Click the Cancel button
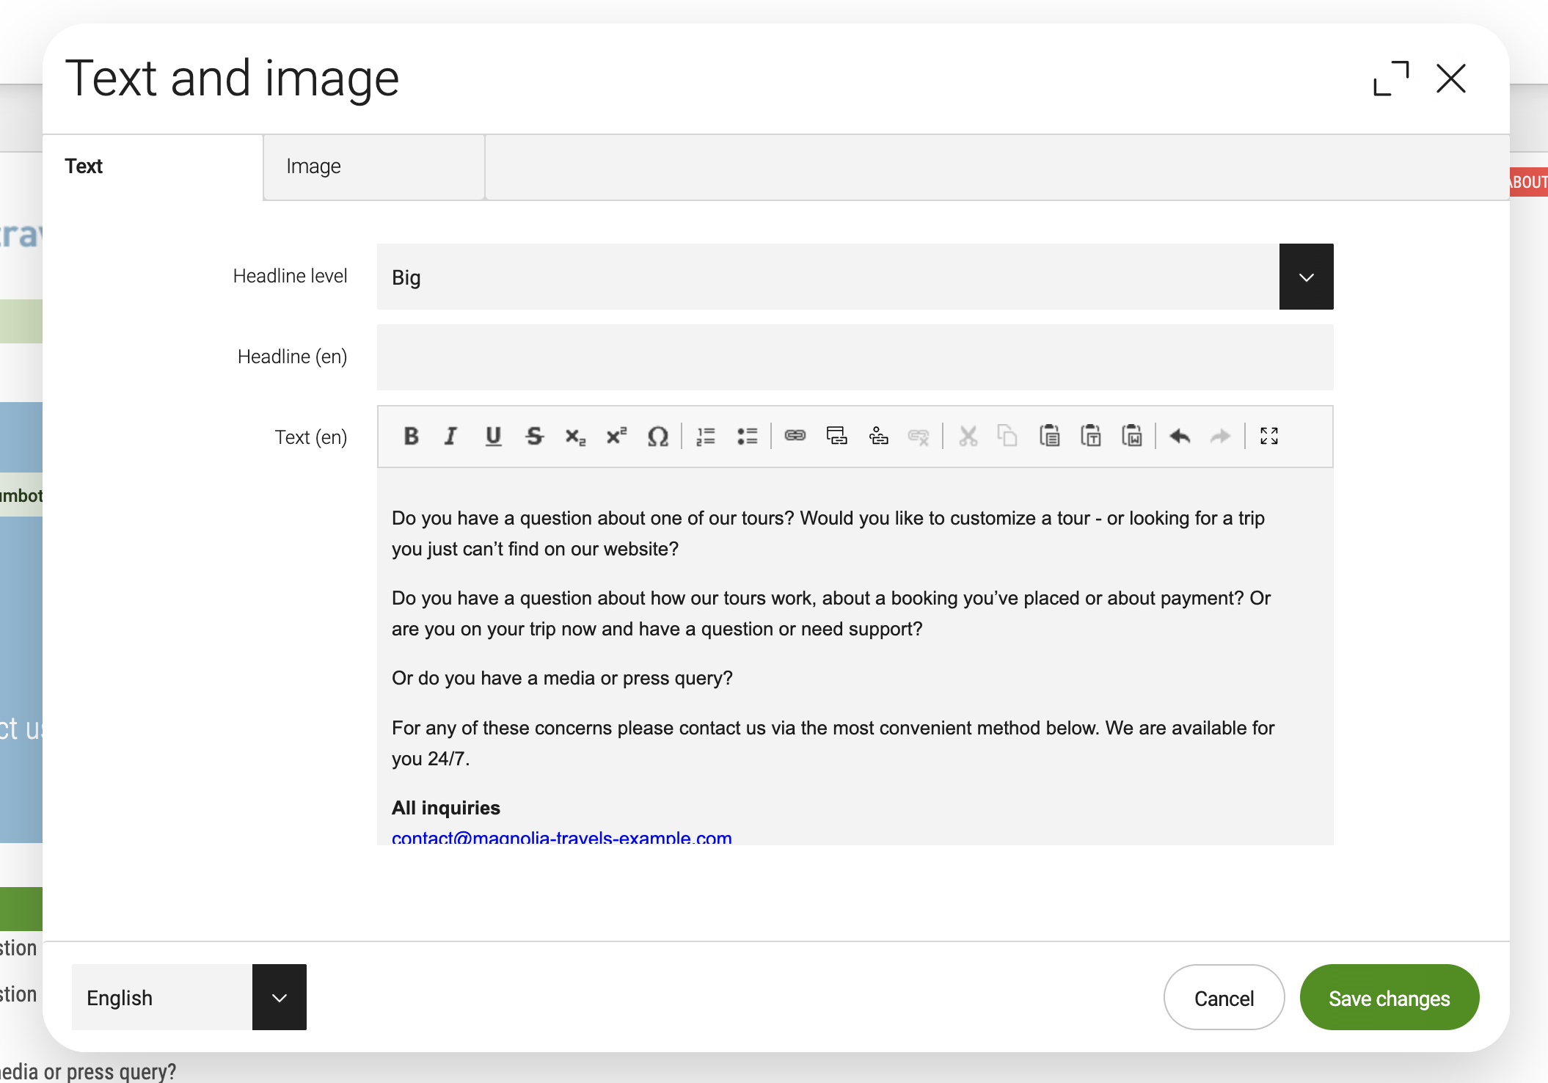Image resolution: width=1548 pixels, height=1083 pixels. click(x=1223, y=997)
